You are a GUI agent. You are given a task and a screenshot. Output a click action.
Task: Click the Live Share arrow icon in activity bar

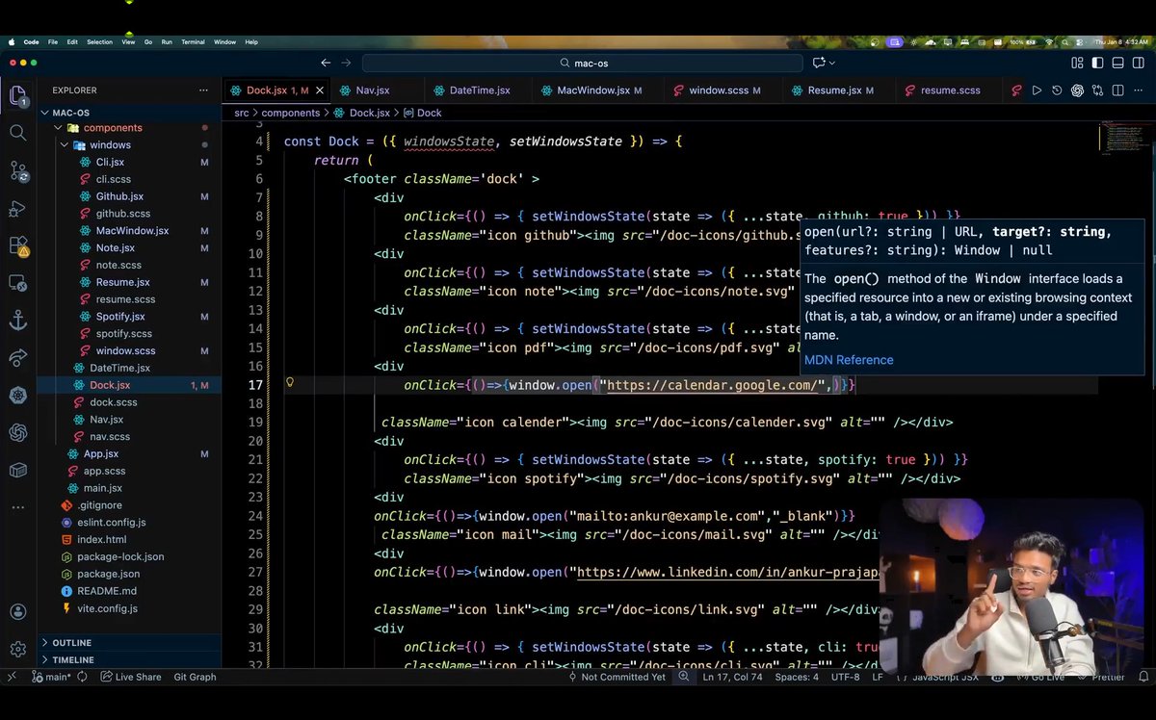(17, 358)
